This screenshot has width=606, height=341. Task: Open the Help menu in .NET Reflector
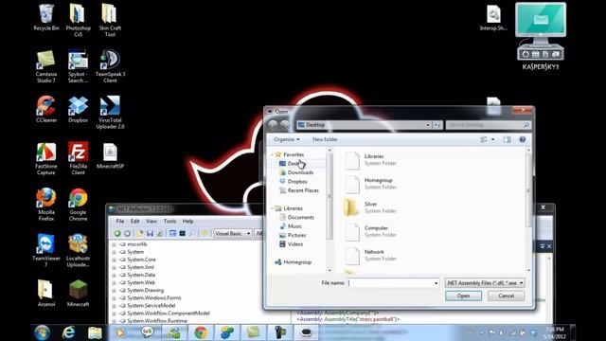point(187,221)
